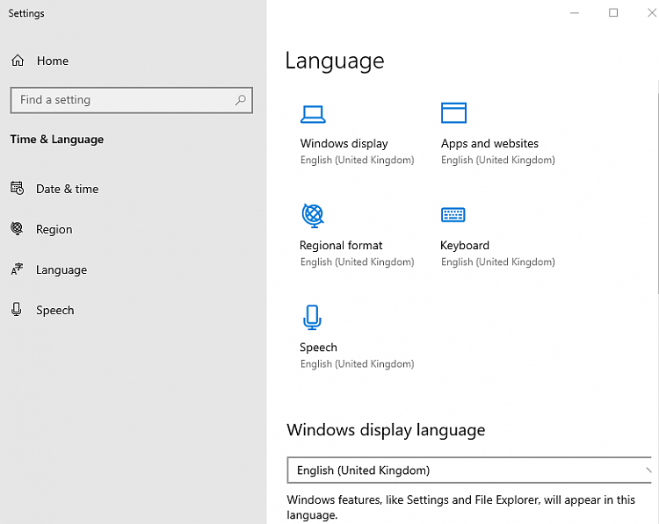Click the Regional format label

pos(341,245)
